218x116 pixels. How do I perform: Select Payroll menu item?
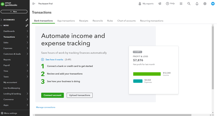click(x=6, y=65)
